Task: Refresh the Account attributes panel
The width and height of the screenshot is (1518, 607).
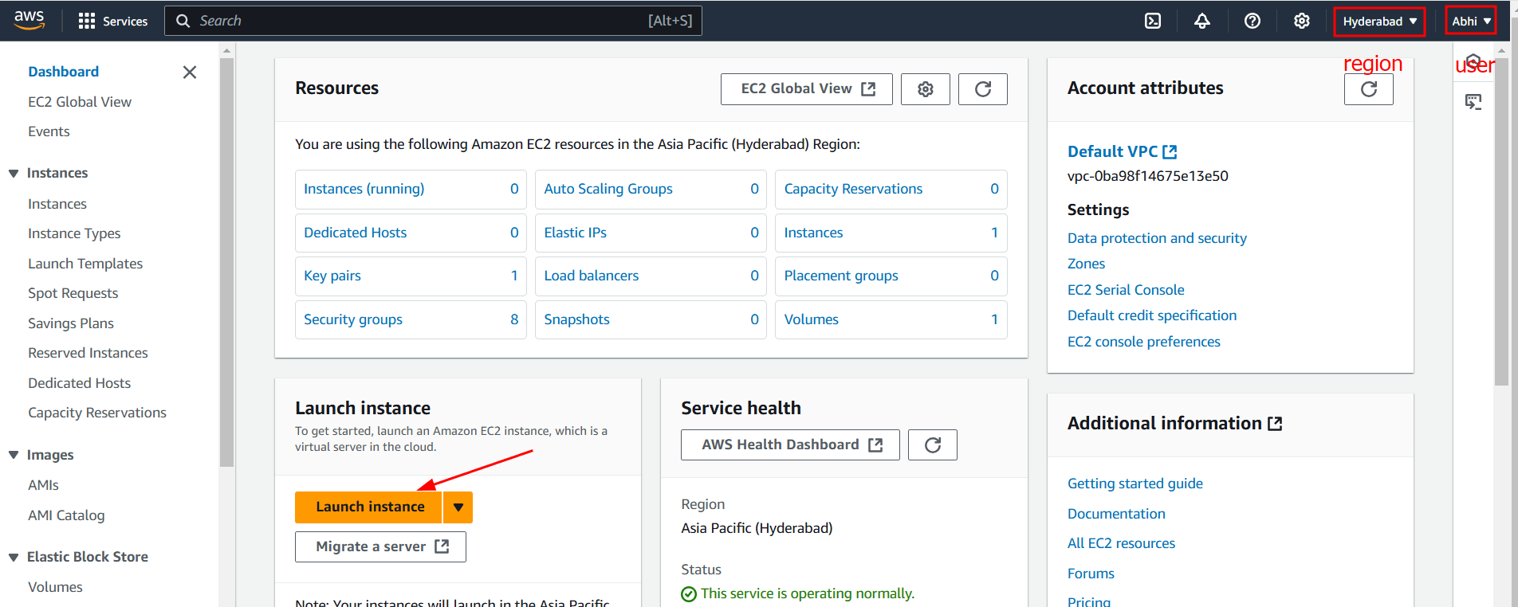Action: click(1369, 89)
